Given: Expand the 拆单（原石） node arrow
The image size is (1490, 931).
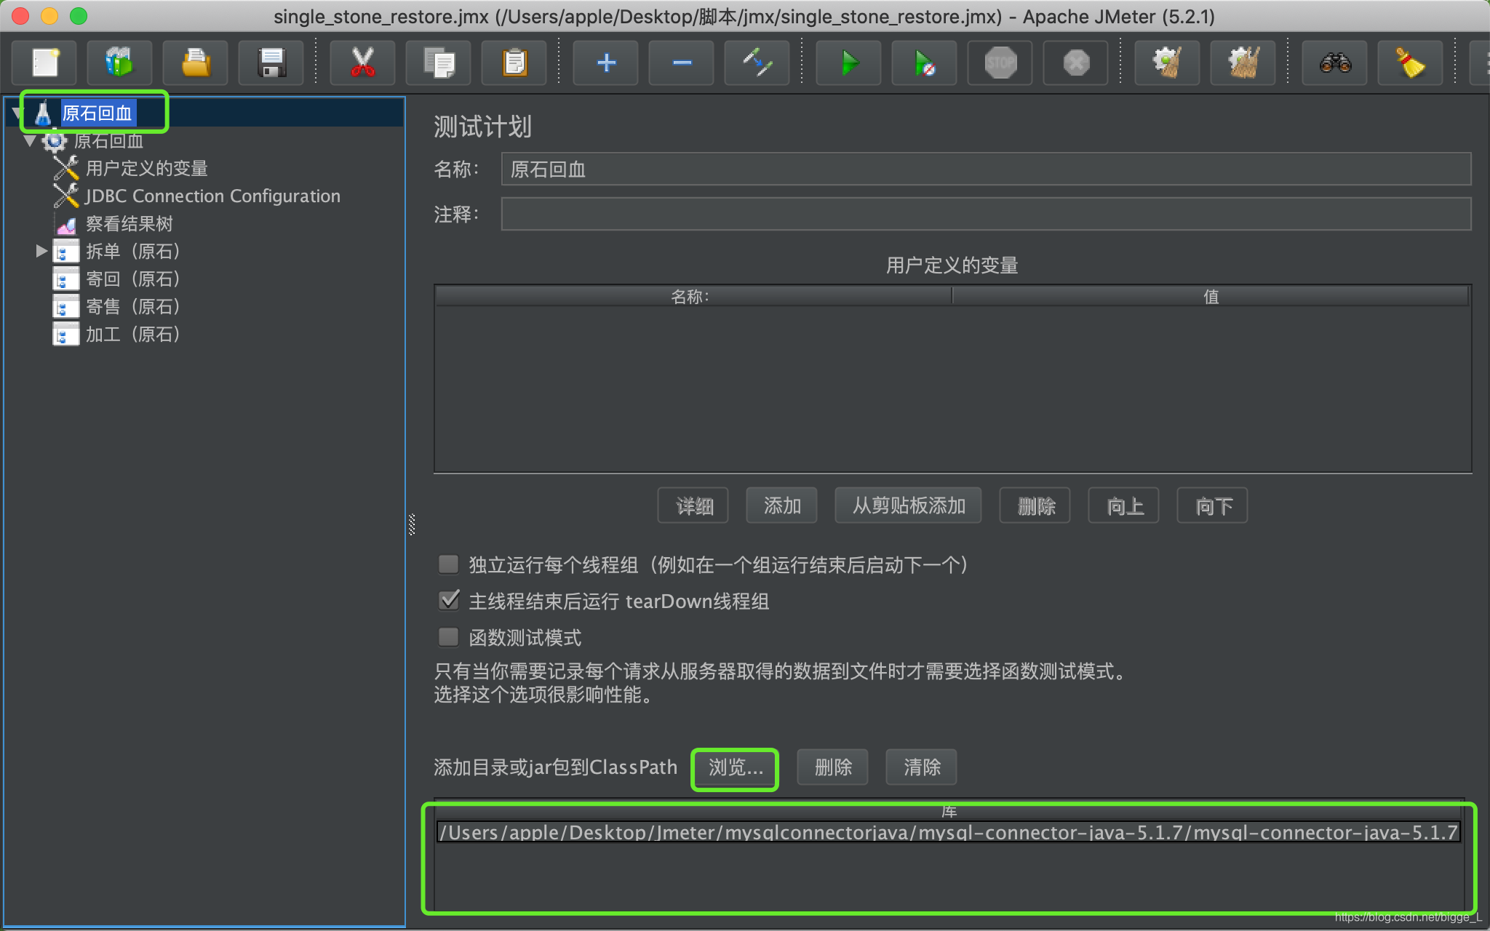Looking at the screenshot, I should tap(41, 251).
